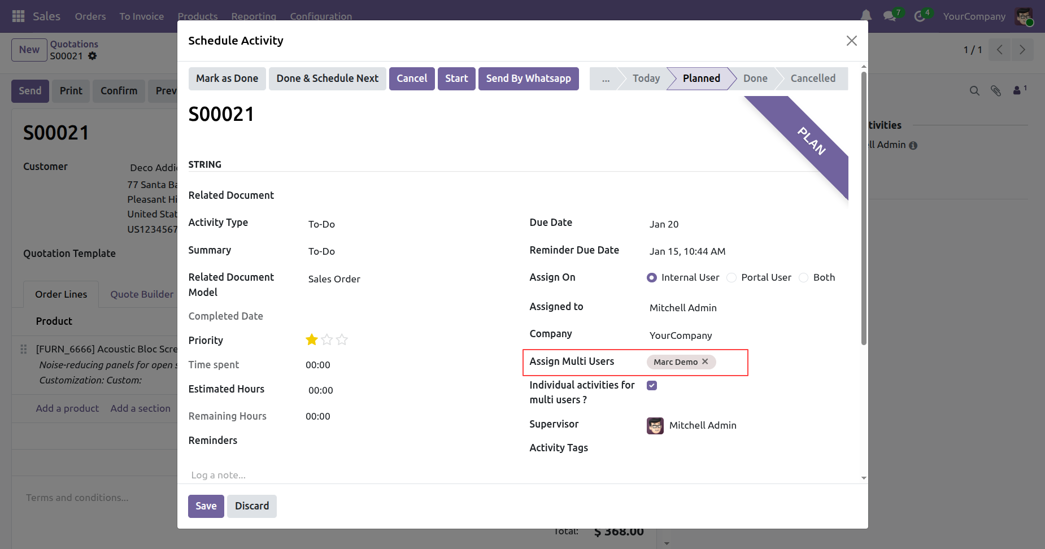Set priority to first star
Image resolution: width=1045 pixels, height=549 pixels.
[312, 339]
